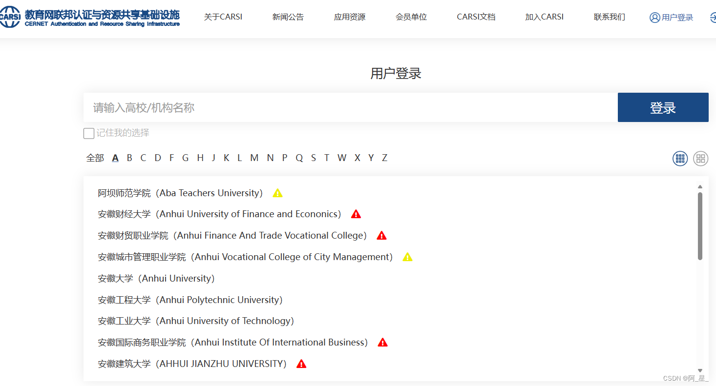Image resolution: width=716 pixels, height=386 pixels.
Task: Click the CARSI logo in header
Action: click(x=90, y=17)
